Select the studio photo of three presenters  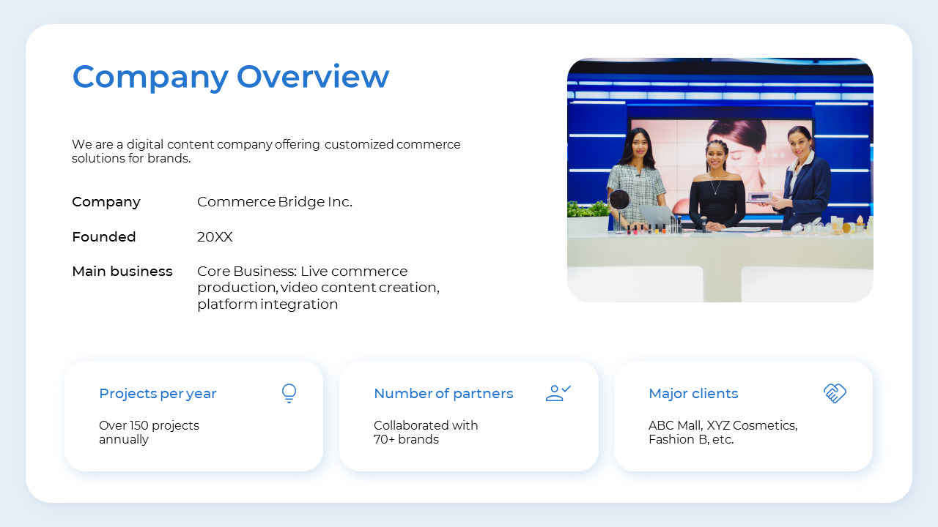[x=720, y=180]
